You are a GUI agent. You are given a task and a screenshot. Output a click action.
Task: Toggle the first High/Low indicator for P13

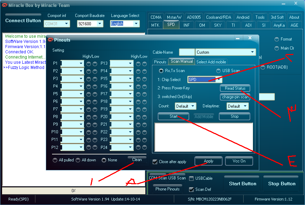coord(138,64)
